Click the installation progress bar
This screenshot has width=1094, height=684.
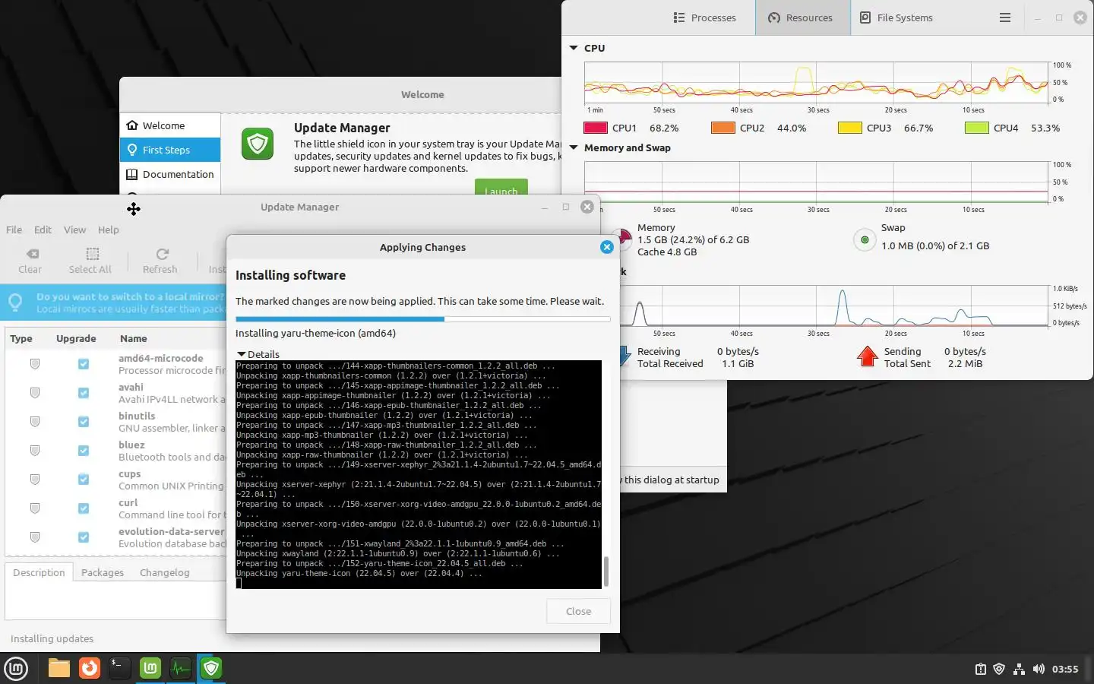pos(422,319)
